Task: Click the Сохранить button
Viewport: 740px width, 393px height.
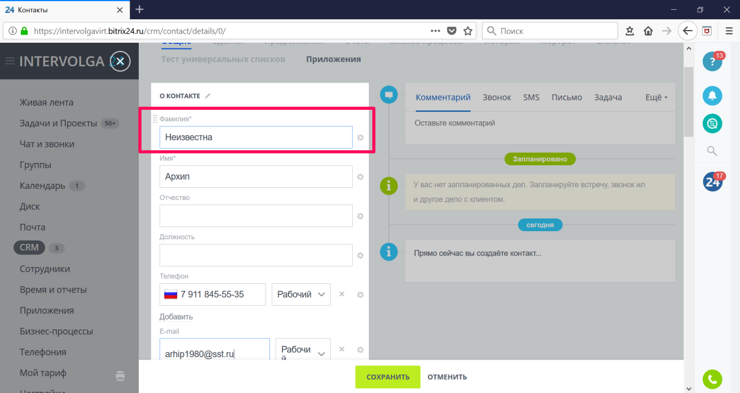Action: point(388,377)
